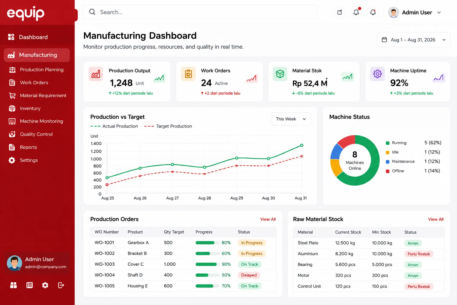Click the Machine Uptime gear card icon
The width and height of the screenshot is (457, 305).
(x=378, y=74)
